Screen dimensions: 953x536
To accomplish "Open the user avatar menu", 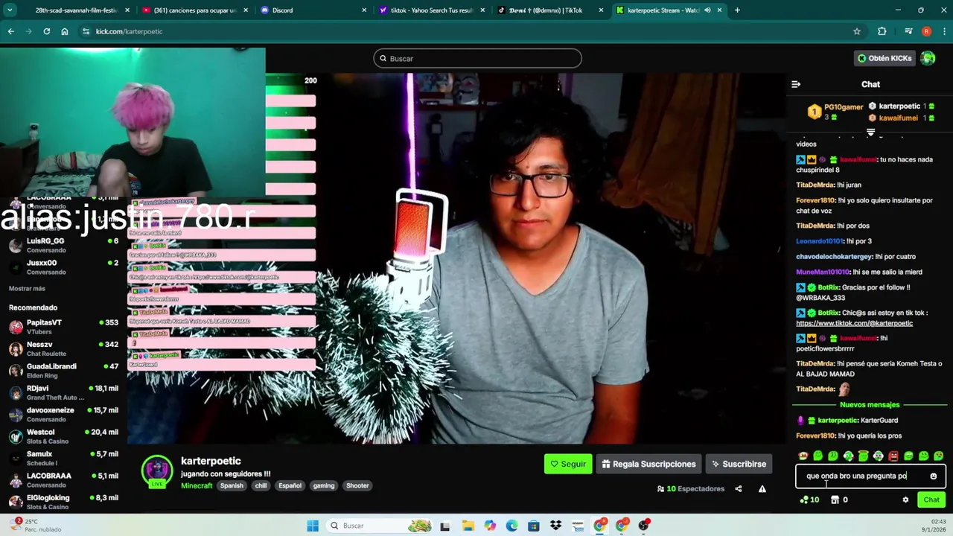I will 928,58.
